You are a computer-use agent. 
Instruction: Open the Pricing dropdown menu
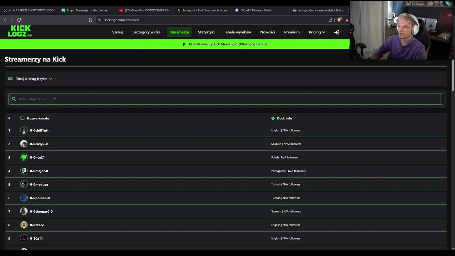(x=317, y=32)
